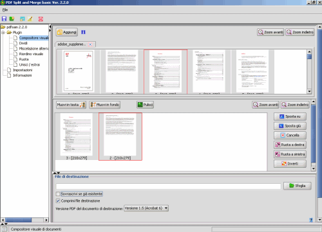Collapse the left panel divider arrow

tap(50, 27)
